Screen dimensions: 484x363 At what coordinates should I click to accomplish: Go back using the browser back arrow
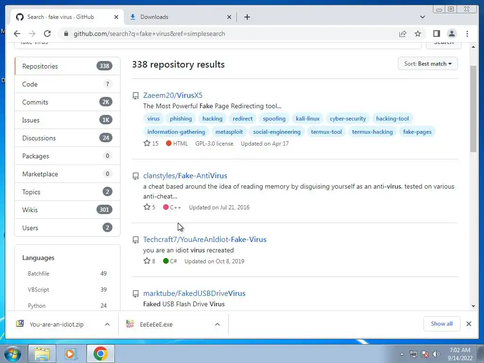[17, 34]
